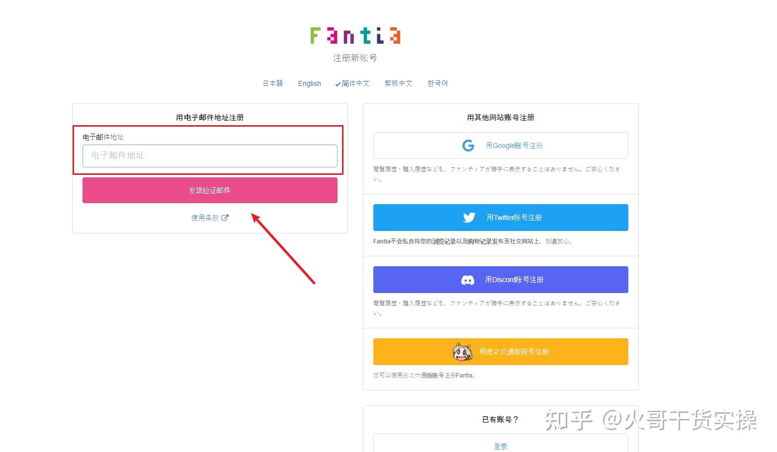
Task: Open the external-link icon beside 使用条款
Action: coord(226,217)
